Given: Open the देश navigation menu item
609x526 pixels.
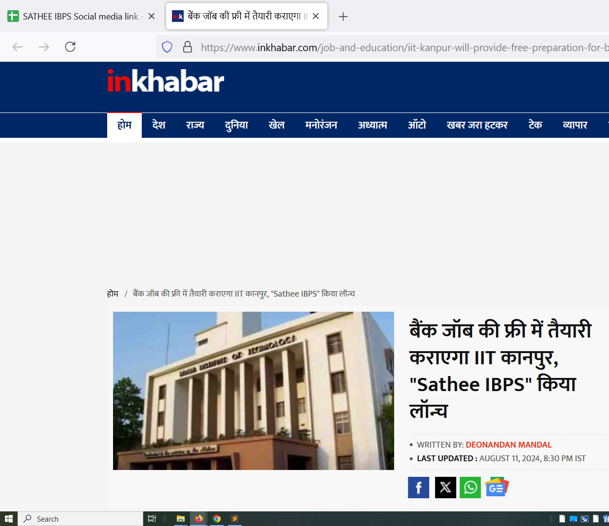Looking at the screenshot, I should coord(159,125).
